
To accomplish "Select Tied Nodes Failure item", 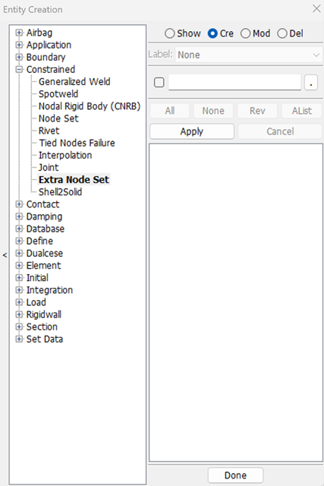I will coord(77,143).
